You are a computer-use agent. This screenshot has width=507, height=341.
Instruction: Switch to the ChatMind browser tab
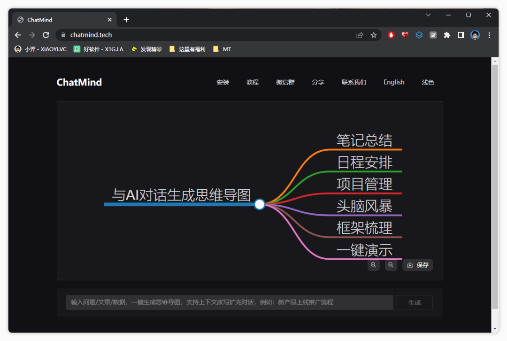pyautogui.click(x=61, y=19)
